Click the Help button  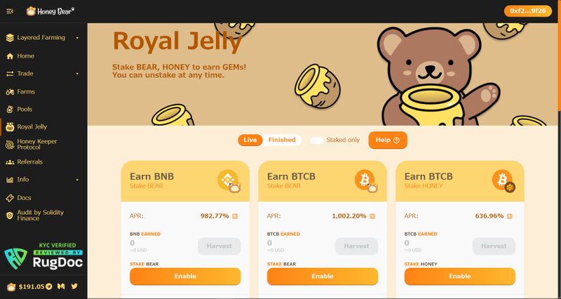(388, 140)
